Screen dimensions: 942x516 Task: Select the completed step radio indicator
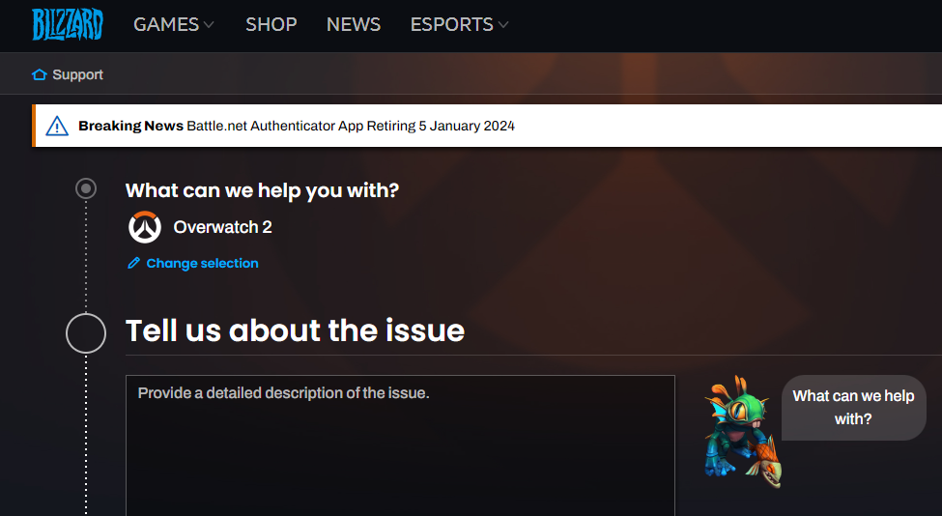tap(86, 188)
